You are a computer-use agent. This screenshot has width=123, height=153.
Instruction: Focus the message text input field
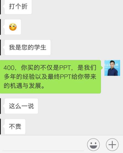pyautogui.click(x=43, y=144)
